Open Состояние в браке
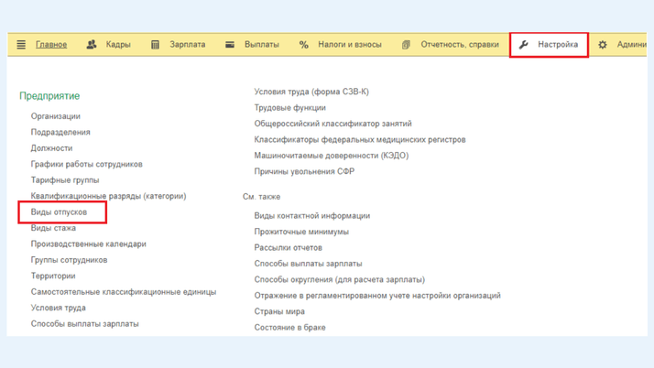This screenshot has height=368, width=654. [x=289, y=328]
